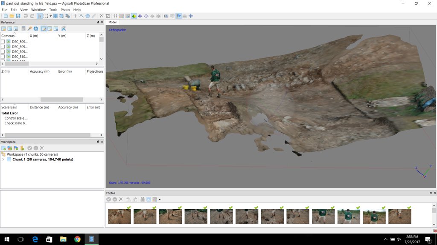Viewport: 437px width, 245px height.
Task: Float the Workspace panel
Action: pos(98,142)
